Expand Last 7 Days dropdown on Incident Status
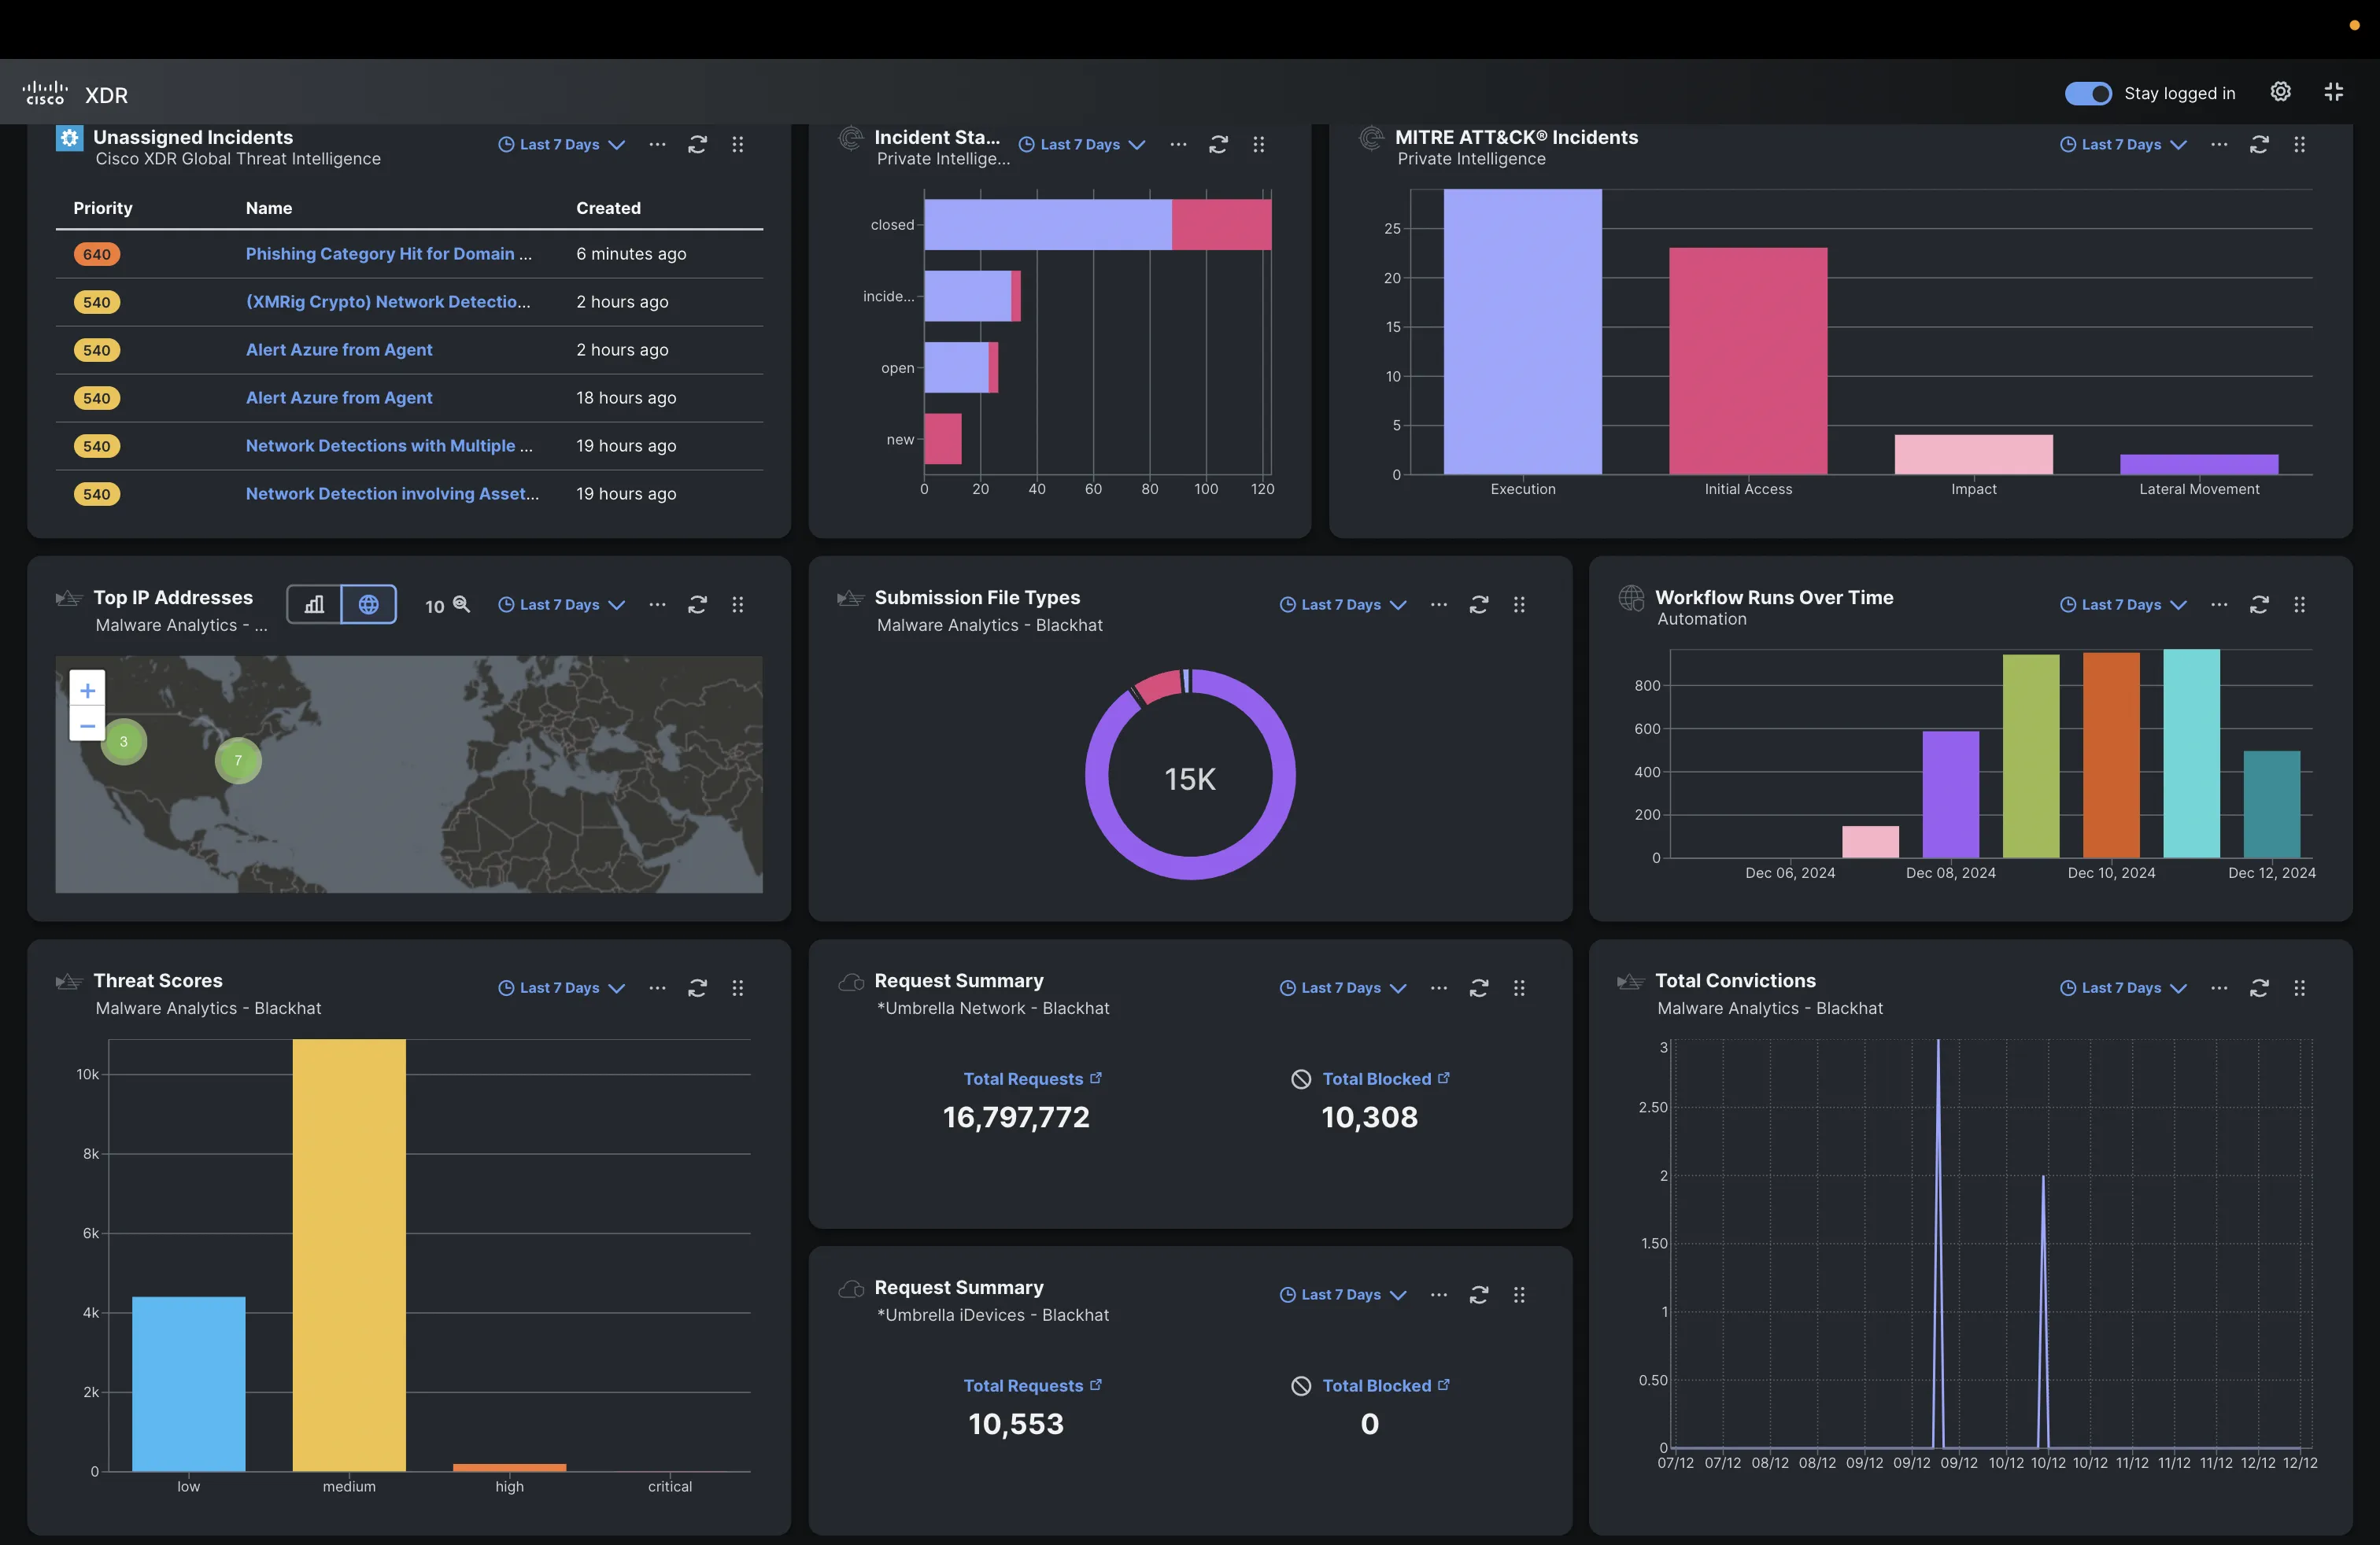This screenshot has height=1545, width=2380. pyautogui.click(x=1082, y=145)
